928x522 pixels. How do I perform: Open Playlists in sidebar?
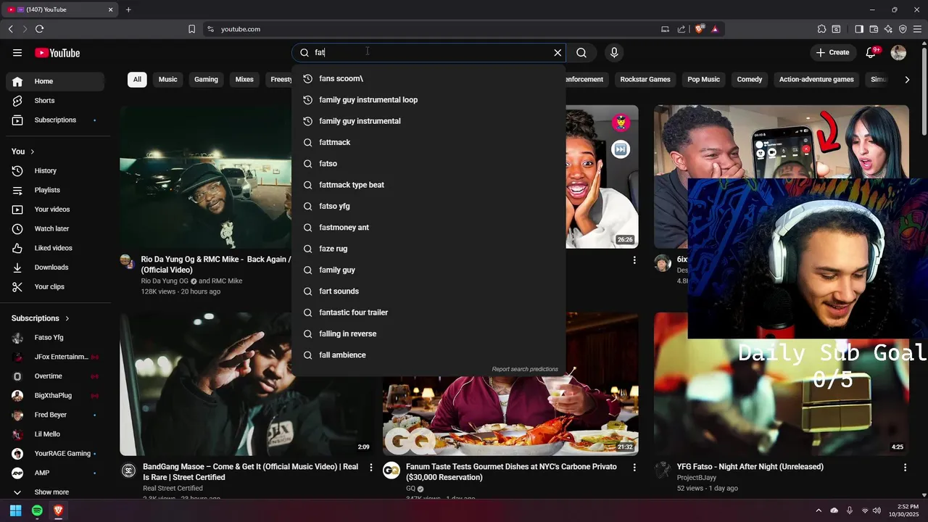pyautogui.click(x=55, y=190)
